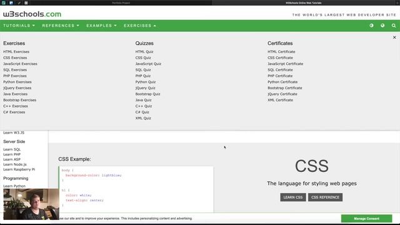The width and height of the screenshot is (400, 225).
Task: Open PHP Exercises link
Action: point(15,76)
